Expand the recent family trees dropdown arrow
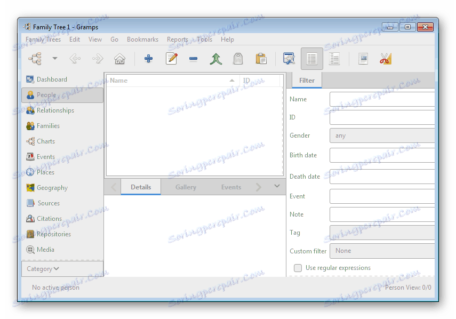Viewport: 456px width, 319px height. tap(55, 59)
